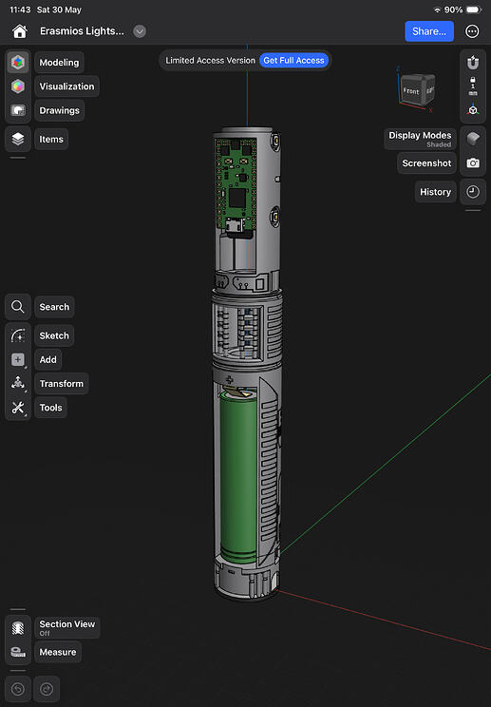Click the Tools label
491x707 pixels.
coord(50,408)
